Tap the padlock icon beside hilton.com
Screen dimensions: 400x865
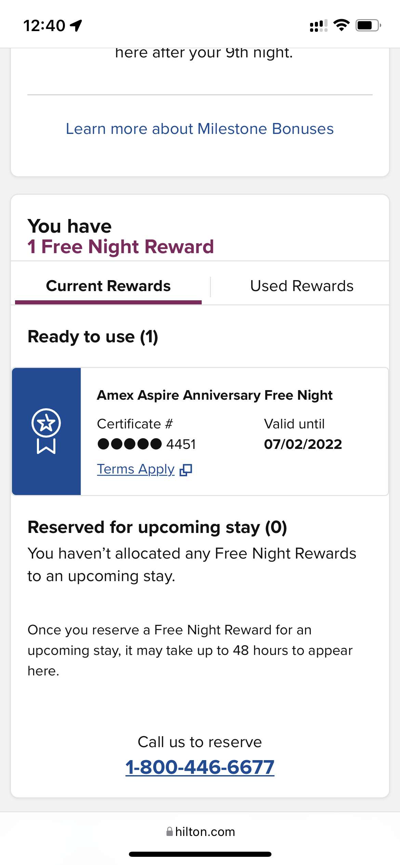click(169, 832)
